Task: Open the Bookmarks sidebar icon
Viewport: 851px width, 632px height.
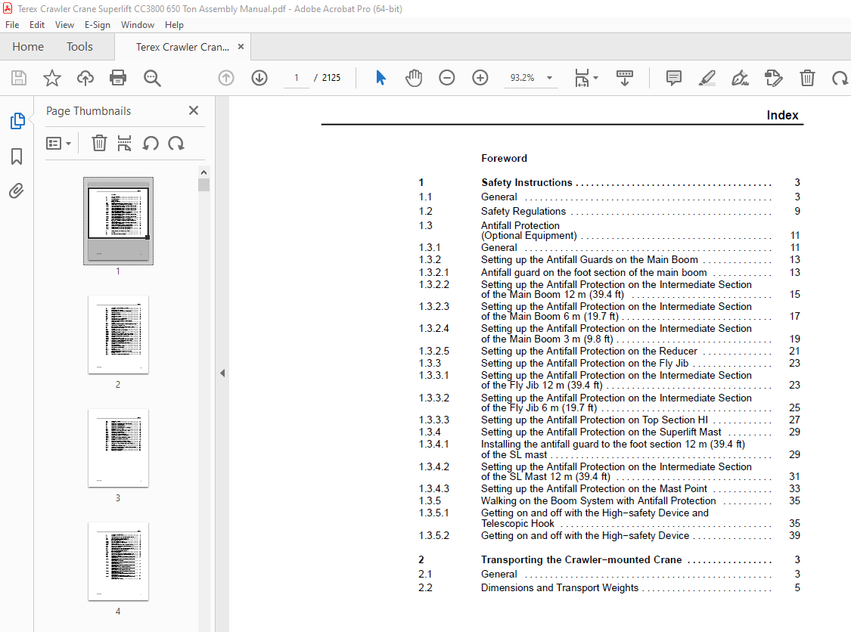Action: pyautogui.click(x=17, y=156)
